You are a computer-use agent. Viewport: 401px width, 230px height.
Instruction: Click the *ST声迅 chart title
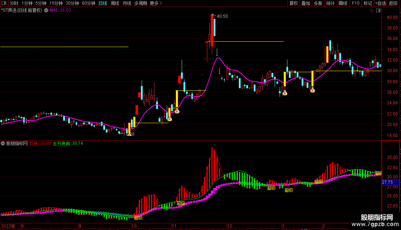pyautogui.click(x=22, y=11)
